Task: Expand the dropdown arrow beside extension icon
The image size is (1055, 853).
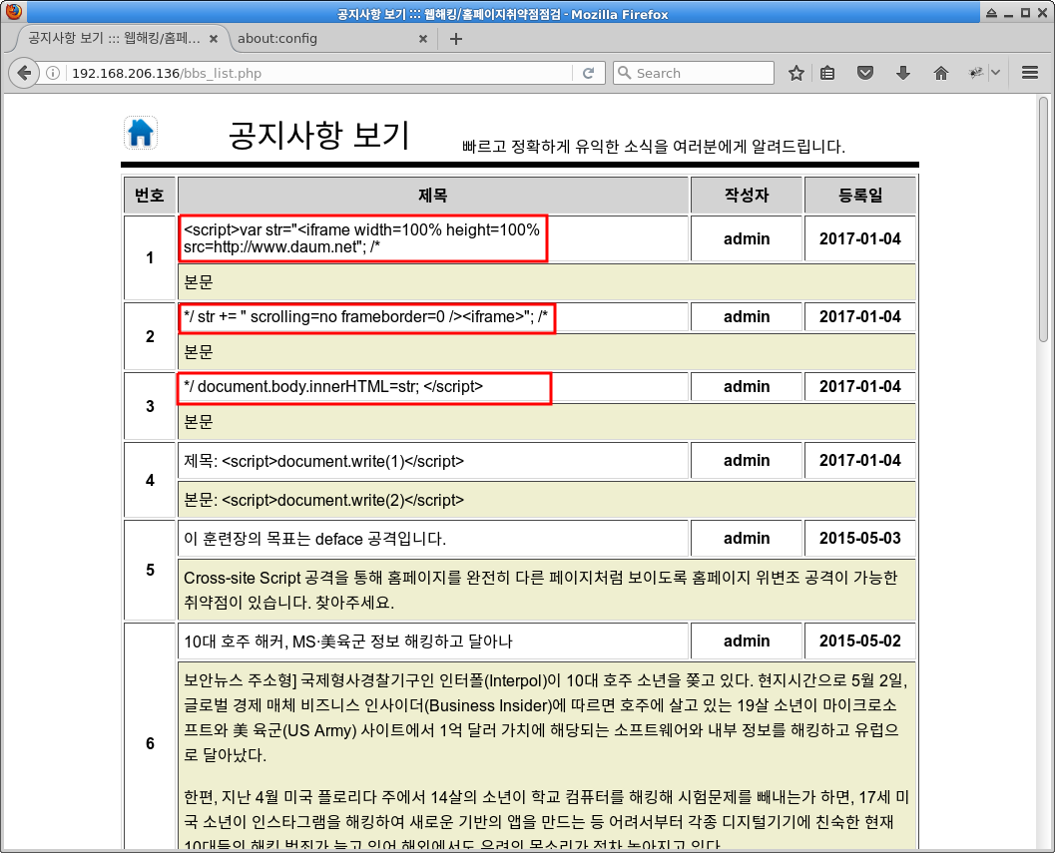Action: [x=995, y=73]
